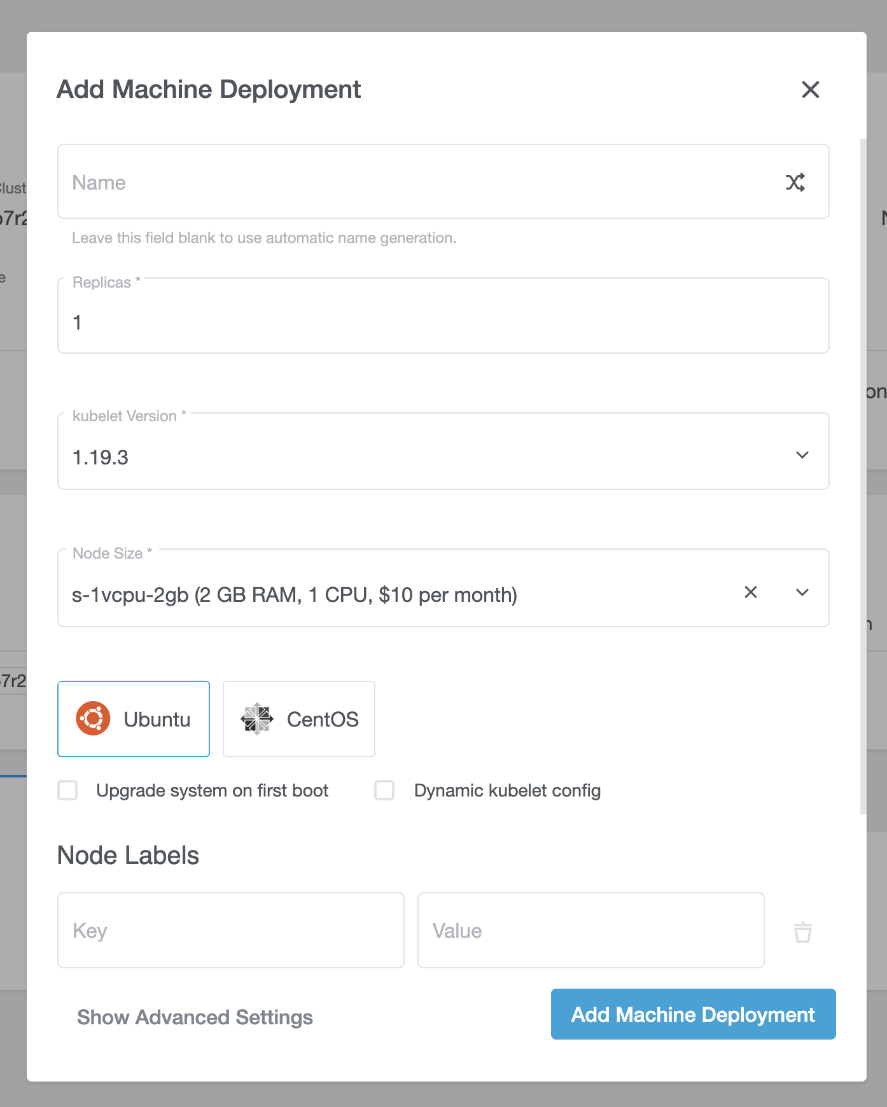Click the Ubuntu logo icon

(x=93, y=718)
